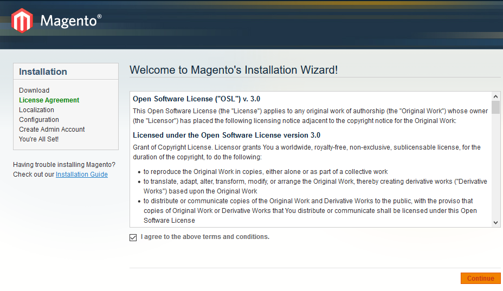Open the Installation Guide link
The width and height of the screenshot is (503, 291).
[82, 174]
